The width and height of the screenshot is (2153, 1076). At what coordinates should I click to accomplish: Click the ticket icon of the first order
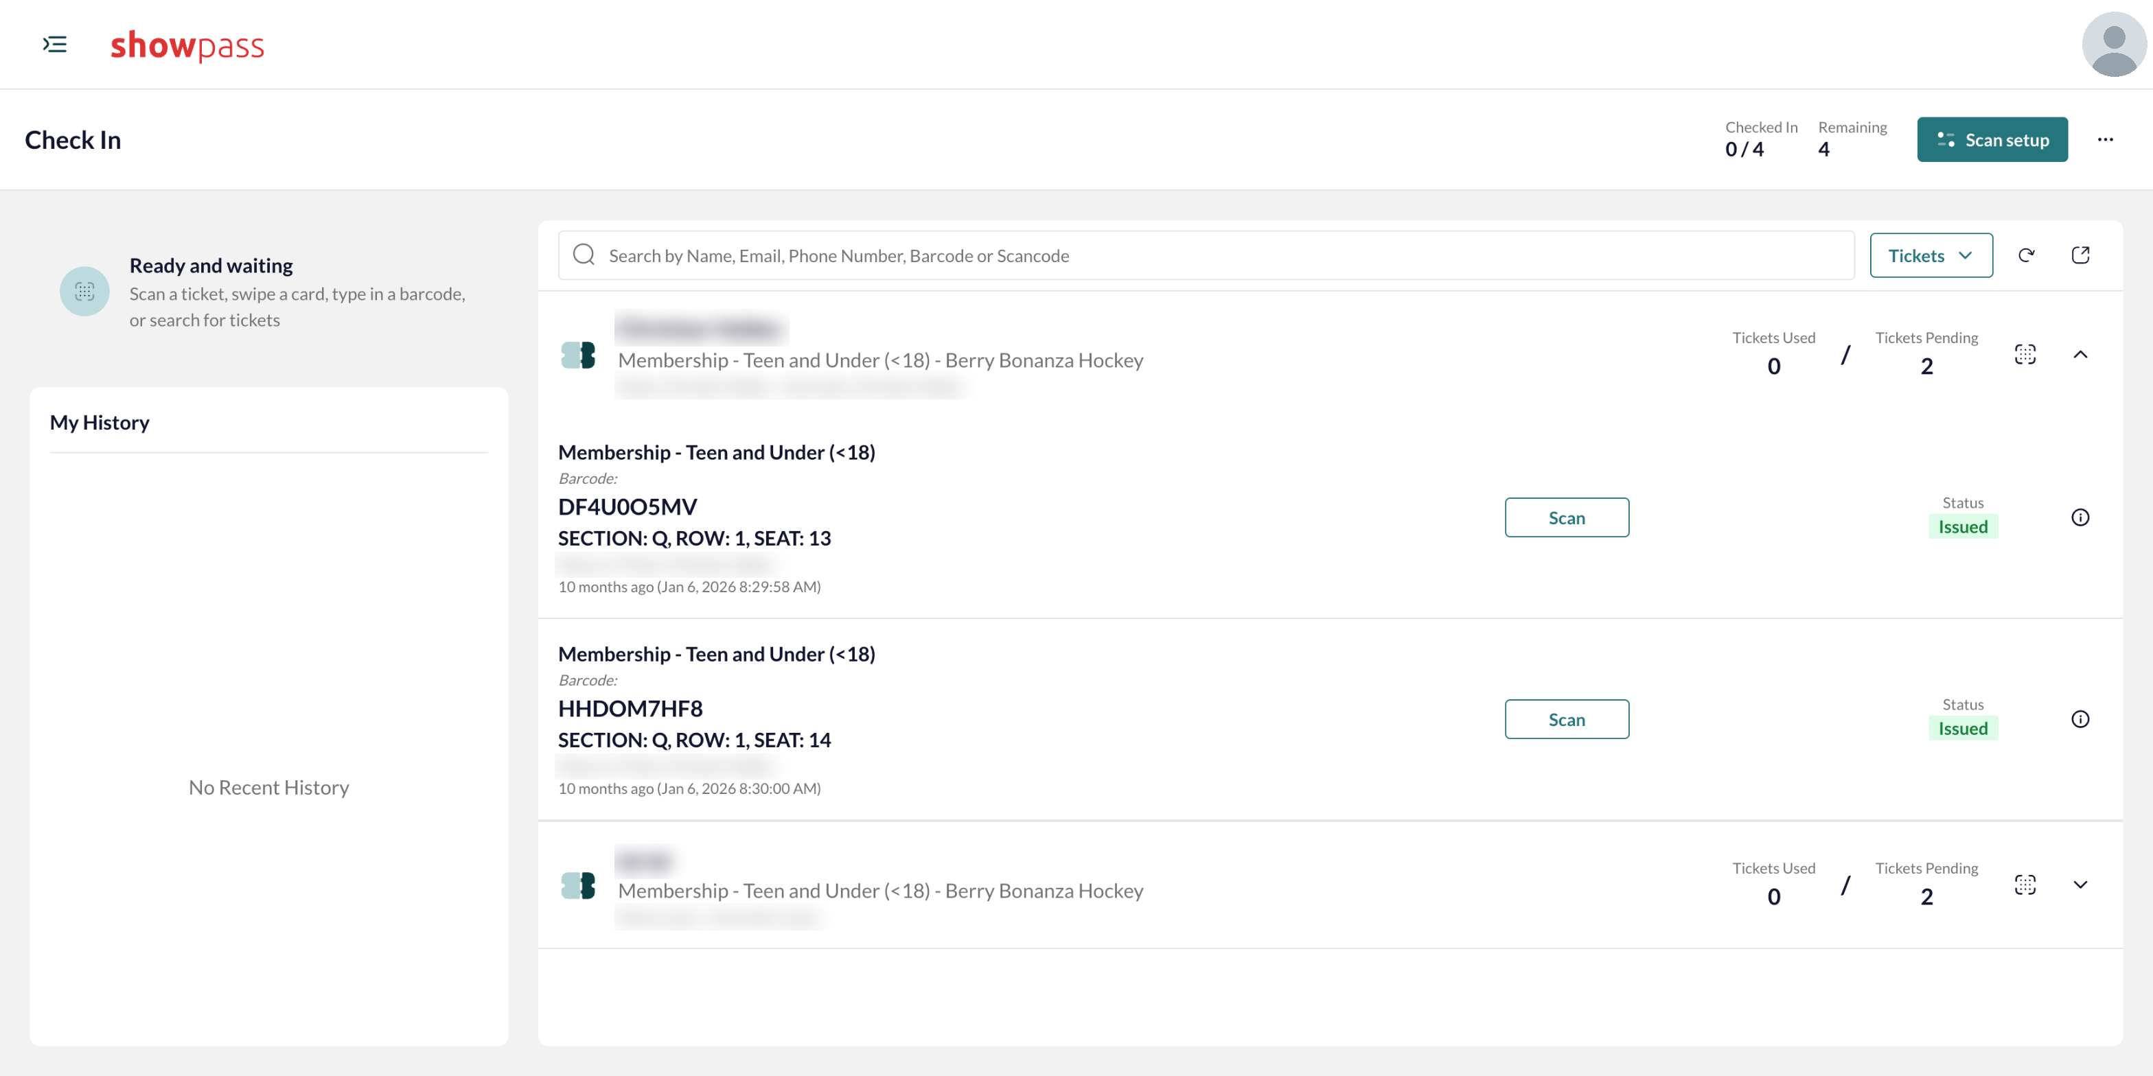(x=578, y=355)
